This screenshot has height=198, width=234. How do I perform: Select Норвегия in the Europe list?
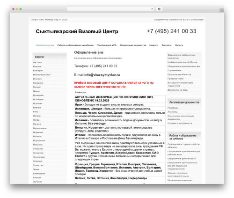38,132
